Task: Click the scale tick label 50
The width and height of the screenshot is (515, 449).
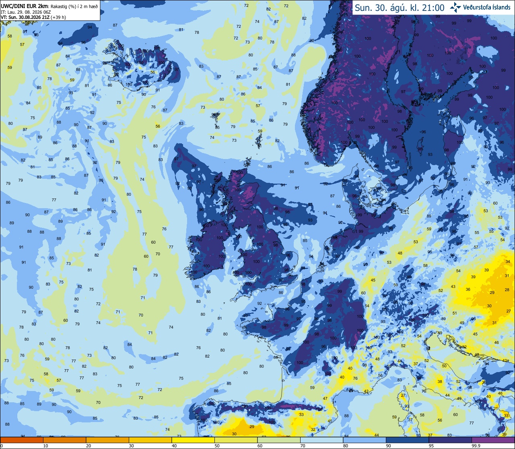Action: point(217,446)
